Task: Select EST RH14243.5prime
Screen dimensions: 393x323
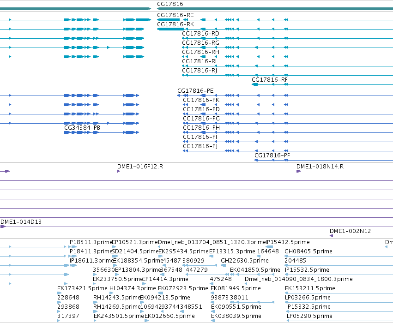Action: [116, 298]
